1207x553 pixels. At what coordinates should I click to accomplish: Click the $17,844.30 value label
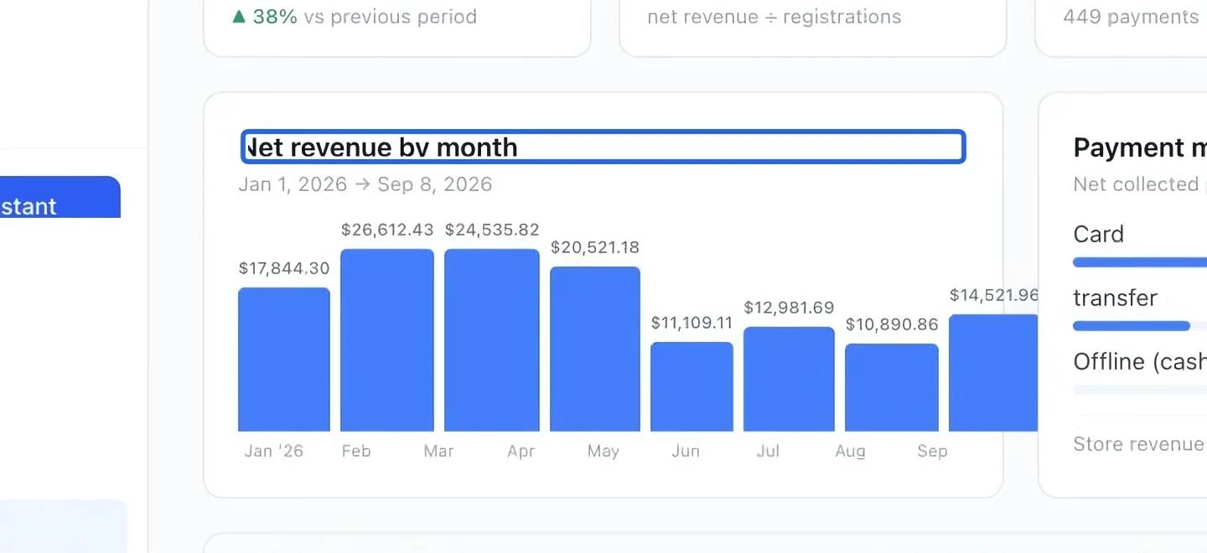coord(284,268)
